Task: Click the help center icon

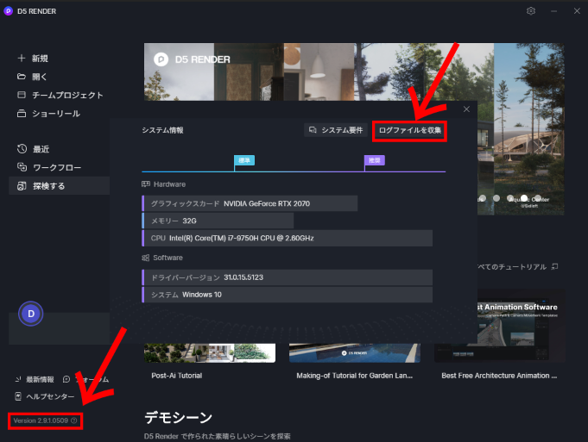Action: pyautogui.click(x=18, y=396)
